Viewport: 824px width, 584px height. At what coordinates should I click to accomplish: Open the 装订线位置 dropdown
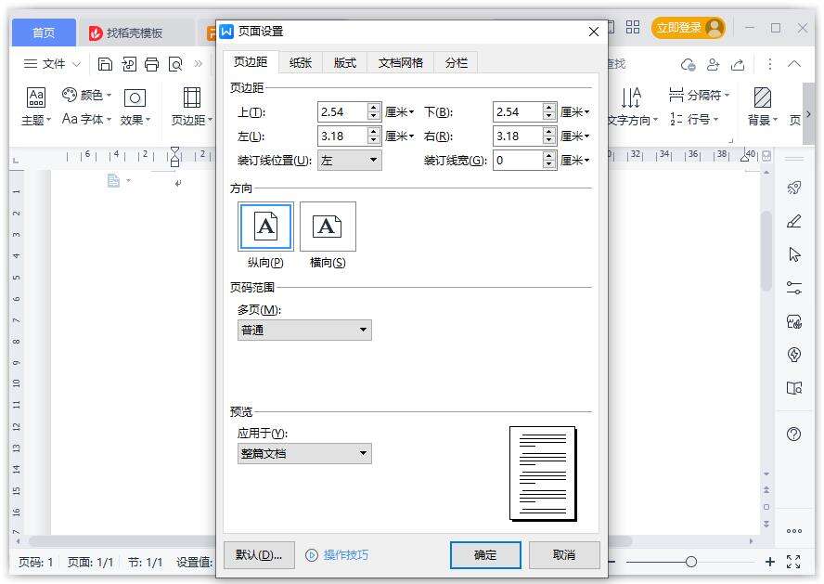[x=349, y=161]
